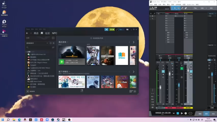Mute mixer channel 4

click(x=191, y=66)
